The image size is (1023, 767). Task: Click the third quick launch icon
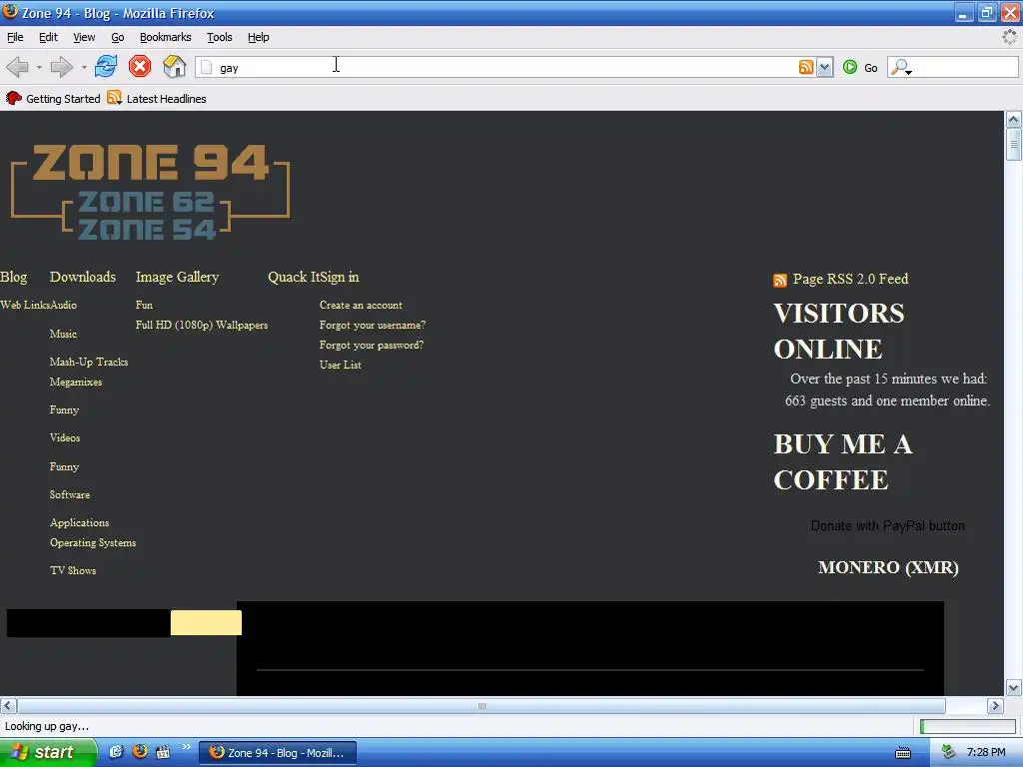(x=163, y=752)
